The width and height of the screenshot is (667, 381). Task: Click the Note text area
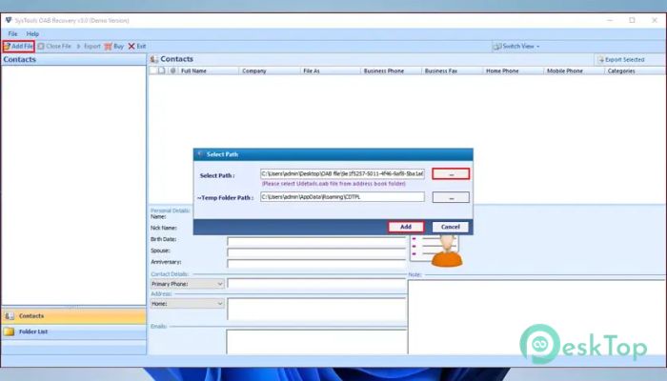pyautogui.click(x=536, y=317)
